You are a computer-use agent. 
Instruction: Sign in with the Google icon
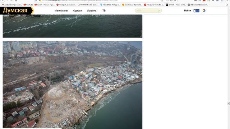[204, 10]
